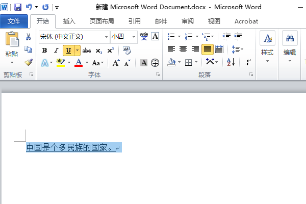306x204 pixels.
Task: Apply numbered list
Action: pos(189,37)
